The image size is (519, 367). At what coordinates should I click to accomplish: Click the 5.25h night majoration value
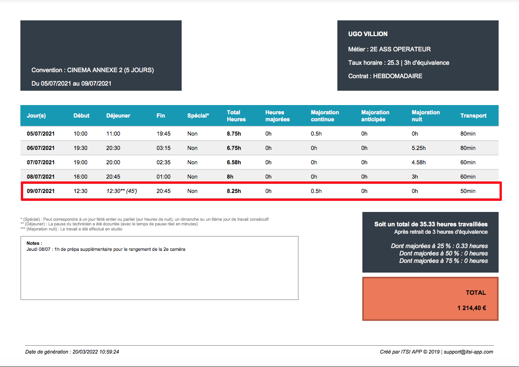[419, 148]
